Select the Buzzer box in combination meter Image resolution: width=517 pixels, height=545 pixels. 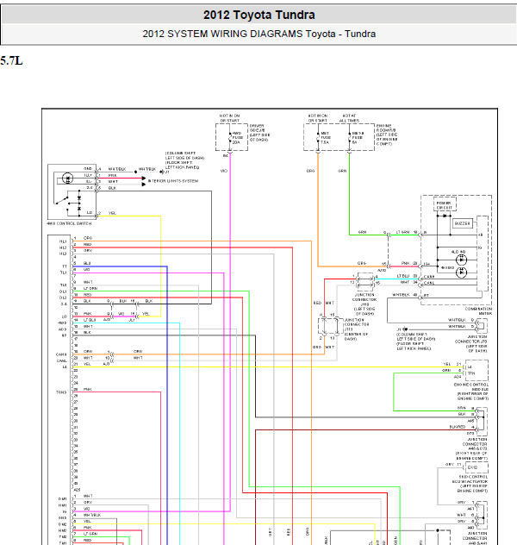click(x=462, y=223)
